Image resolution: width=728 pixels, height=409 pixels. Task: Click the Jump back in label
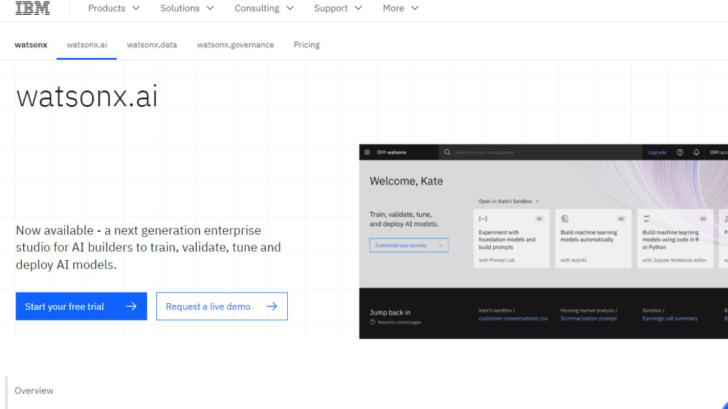tap(390, 312)
